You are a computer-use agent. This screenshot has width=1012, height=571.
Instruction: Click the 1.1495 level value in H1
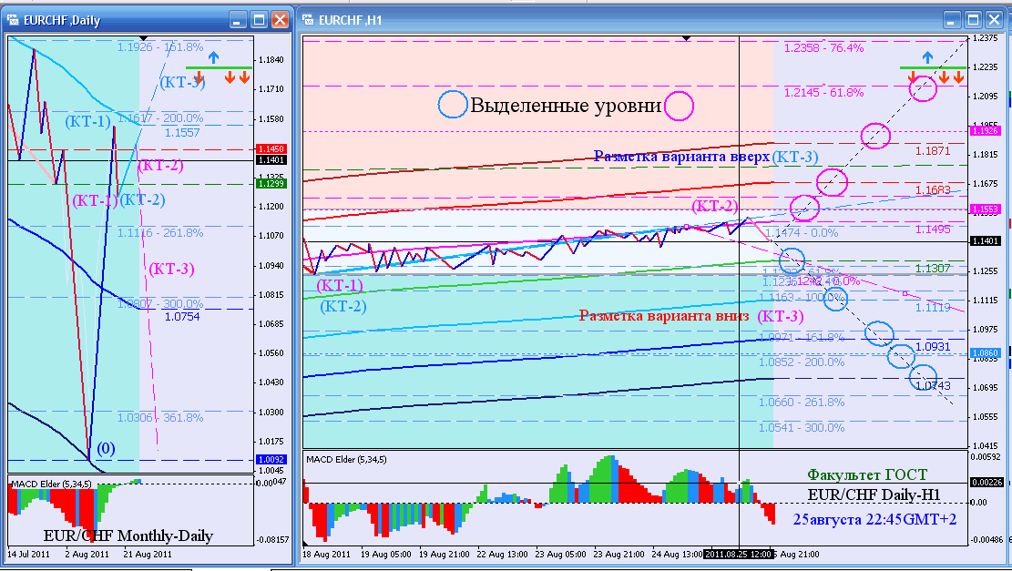point(933,229)
